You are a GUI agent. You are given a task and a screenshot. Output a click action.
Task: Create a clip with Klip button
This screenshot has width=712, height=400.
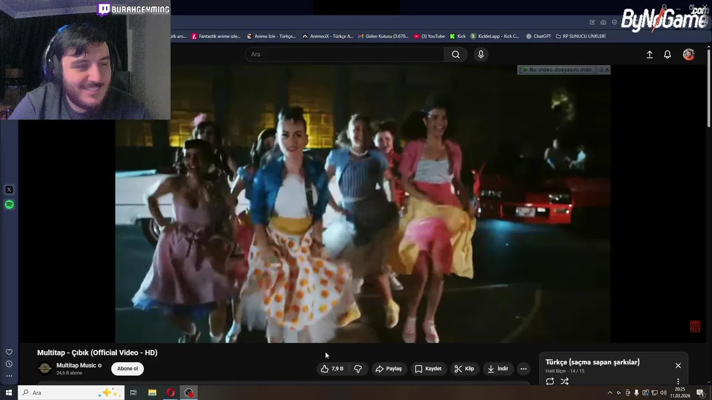pos(464,369)
